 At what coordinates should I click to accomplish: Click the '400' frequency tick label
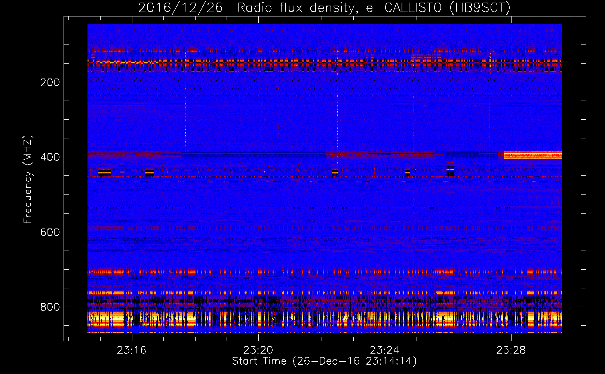[x=50, y=157]
